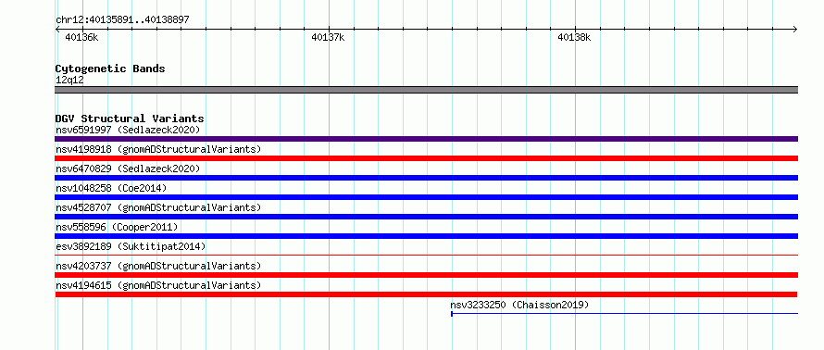Image resolution: width=824 pixels, height=350 pixels.
Task: Click the gray 12q12 cytogenetic band bar
Action: pyautogui.click(x=426, y=90)
